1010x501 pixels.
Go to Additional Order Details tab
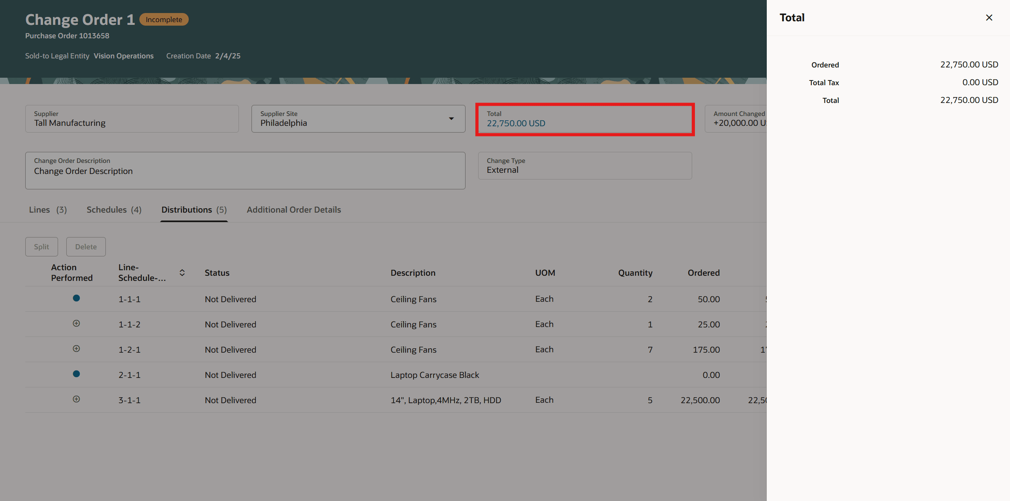294,210
